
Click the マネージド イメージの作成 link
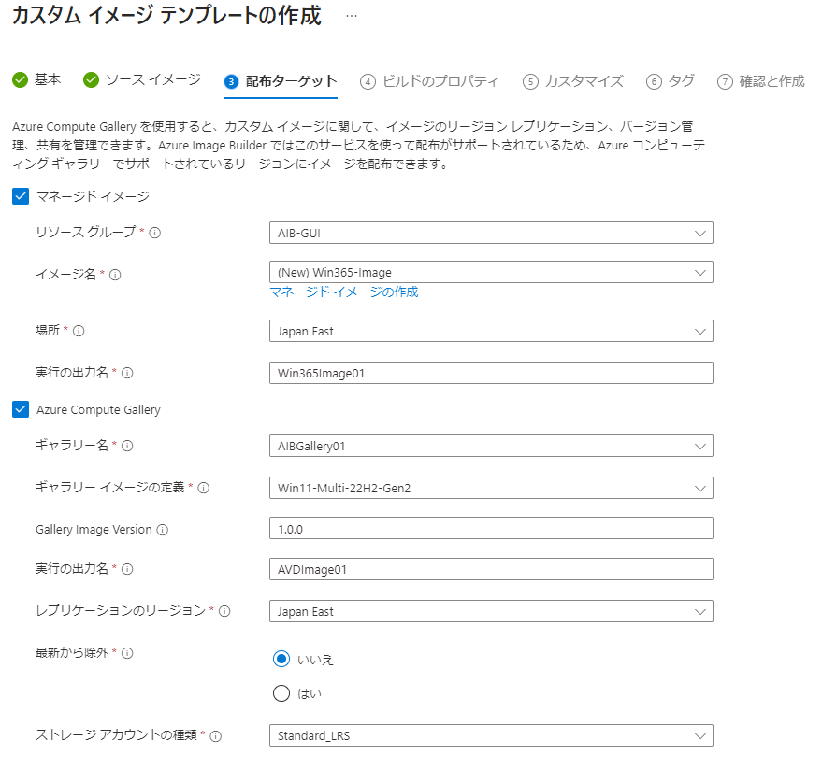pos(344,292)
